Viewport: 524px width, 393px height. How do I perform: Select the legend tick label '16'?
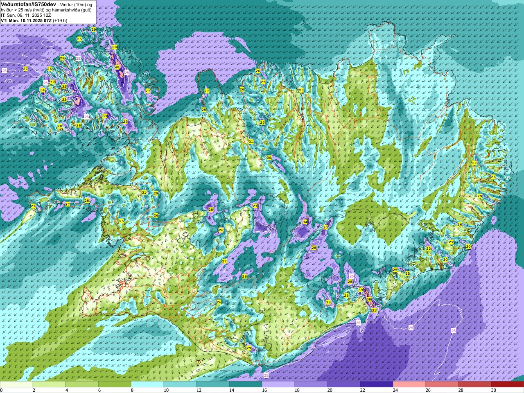tap(264, 390)
